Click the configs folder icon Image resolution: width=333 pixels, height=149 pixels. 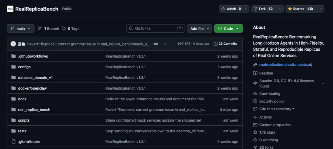[14, 67]
